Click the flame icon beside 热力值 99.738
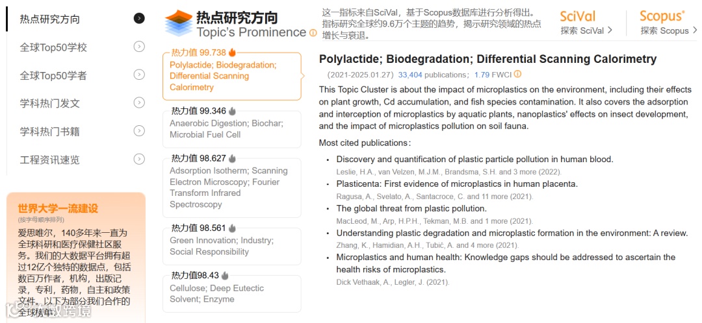This screenshot has width=702, height=323. pos(232,53)
